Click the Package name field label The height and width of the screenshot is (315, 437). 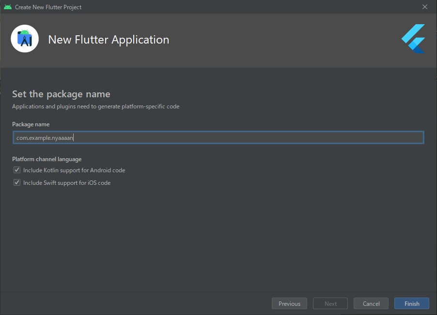click(x=31, y=124)
